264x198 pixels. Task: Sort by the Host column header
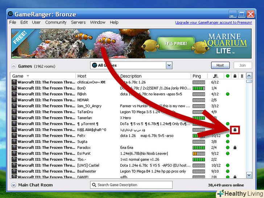pos(97,76)
